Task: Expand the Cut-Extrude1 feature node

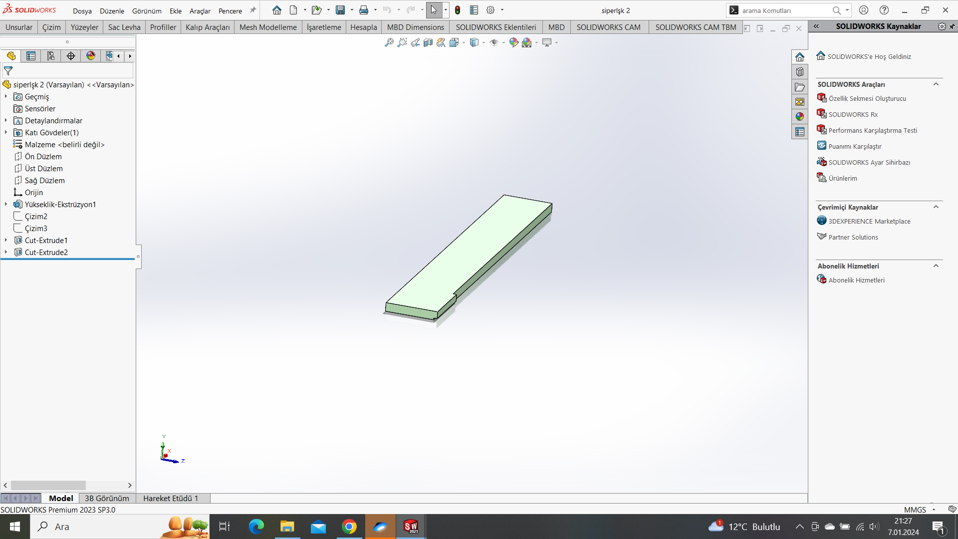Action: pyautogui.click(x=6, y=240)
